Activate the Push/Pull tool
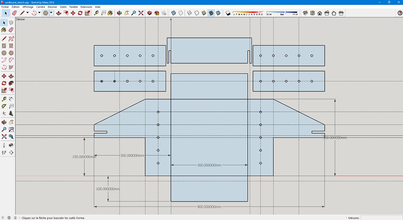Viewport: 403px width, 220px height. tap(58, 13)
